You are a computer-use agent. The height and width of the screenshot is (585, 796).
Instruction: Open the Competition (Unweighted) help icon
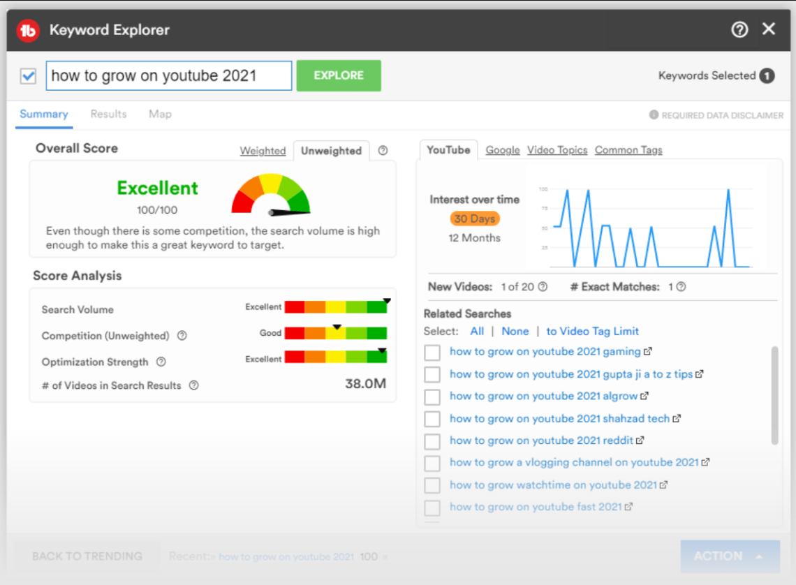pyautogui.click(x=181, y=336)
